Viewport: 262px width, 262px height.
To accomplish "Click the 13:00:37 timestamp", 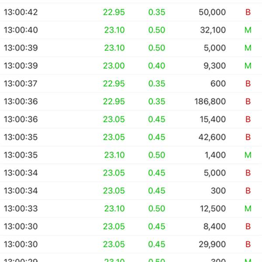I will coord(21,83).
